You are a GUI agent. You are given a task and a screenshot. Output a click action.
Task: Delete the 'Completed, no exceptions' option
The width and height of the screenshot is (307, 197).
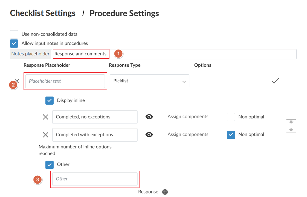(45, 117)
